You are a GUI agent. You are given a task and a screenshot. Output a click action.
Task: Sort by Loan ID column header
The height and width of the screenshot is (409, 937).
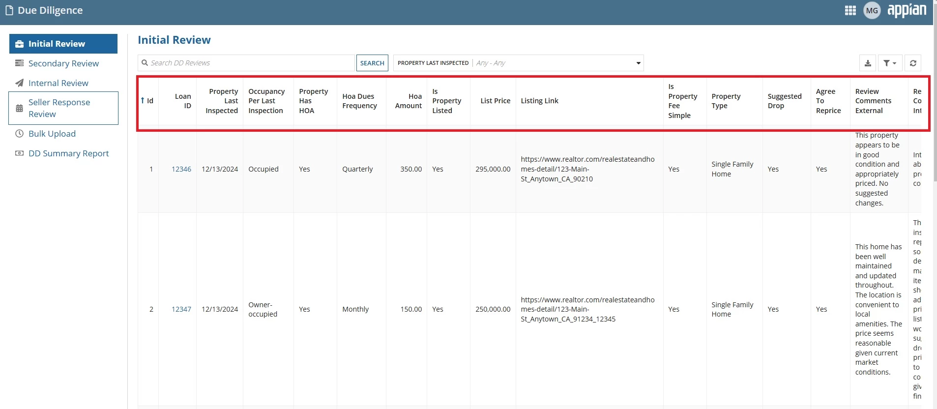pyautogui.click(x=183, y=101)
